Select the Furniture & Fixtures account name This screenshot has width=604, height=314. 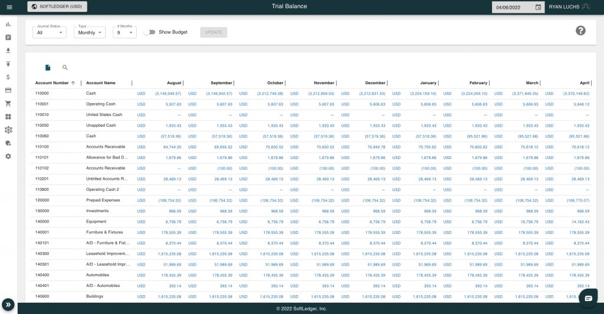click(x=104, y=233)
